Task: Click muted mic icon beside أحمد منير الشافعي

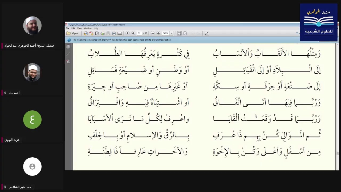Action: click(x=5, y=187)
